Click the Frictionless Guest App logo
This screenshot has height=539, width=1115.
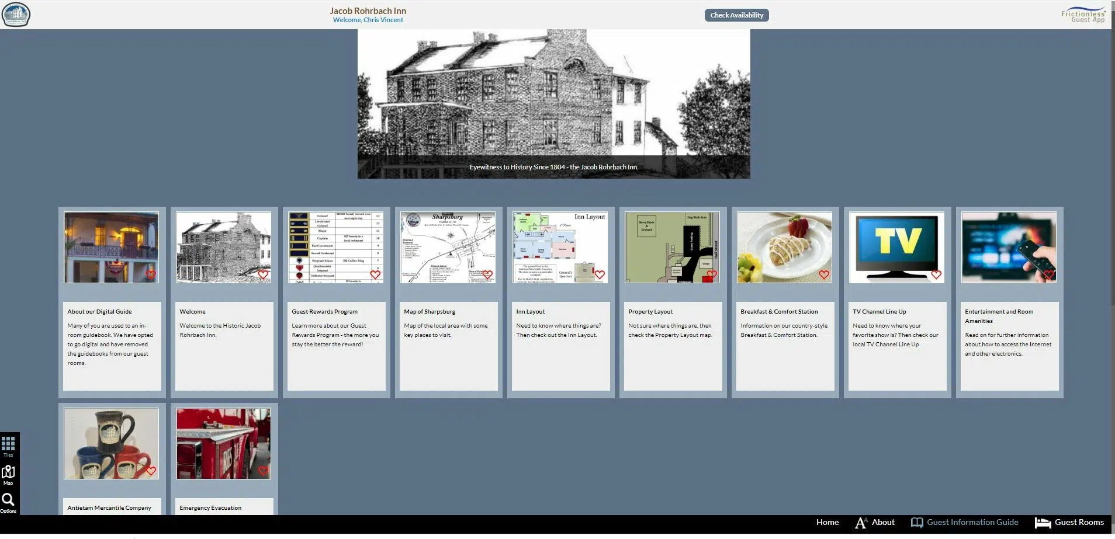point(1083,15)
